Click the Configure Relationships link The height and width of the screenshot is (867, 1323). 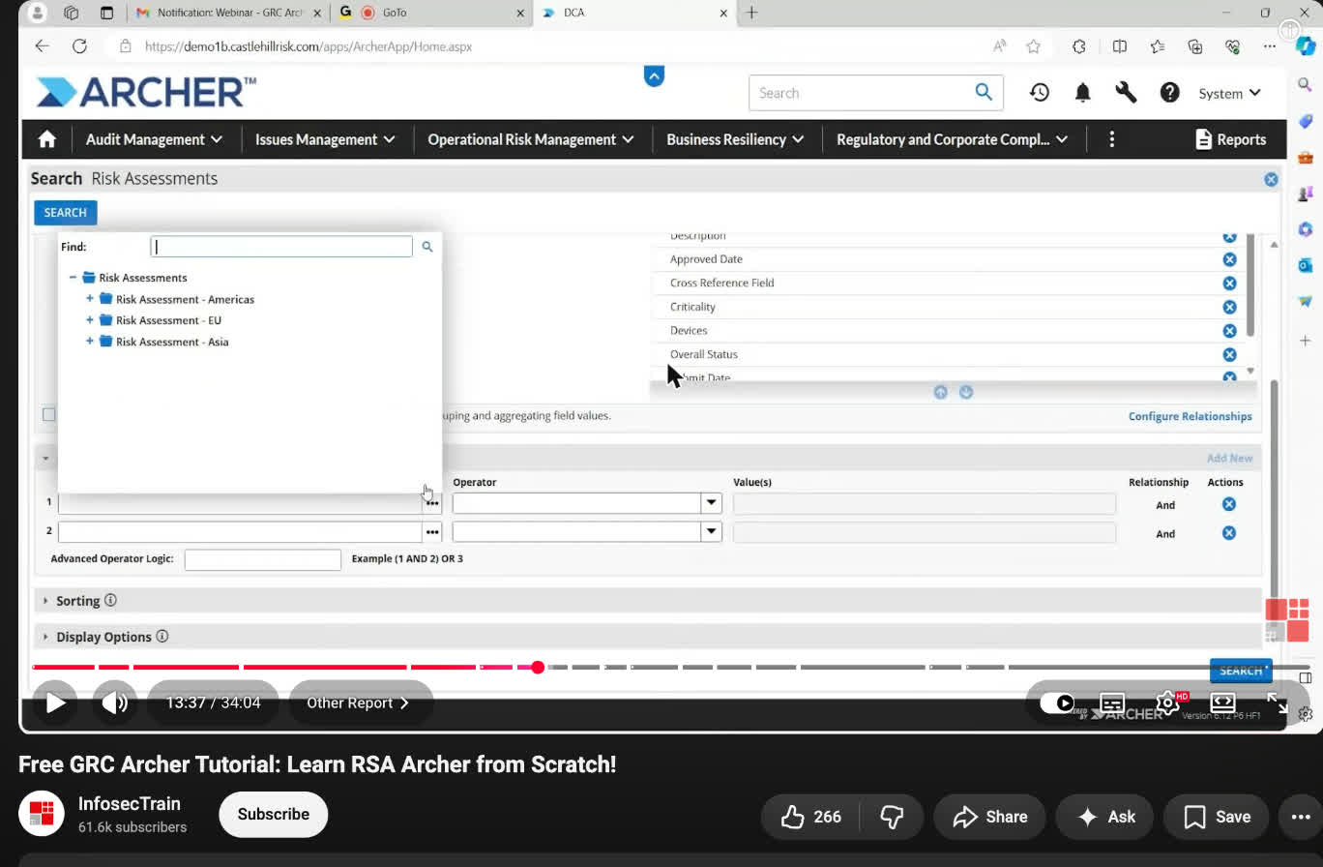tap(1191, 416)
